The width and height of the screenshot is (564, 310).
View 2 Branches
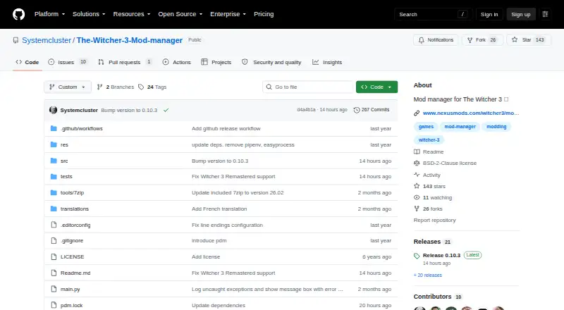click(116, 87)
